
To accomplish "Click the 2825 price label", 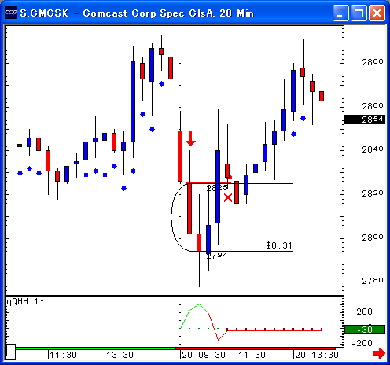I will pyautogui.click(x=217, y=188).
